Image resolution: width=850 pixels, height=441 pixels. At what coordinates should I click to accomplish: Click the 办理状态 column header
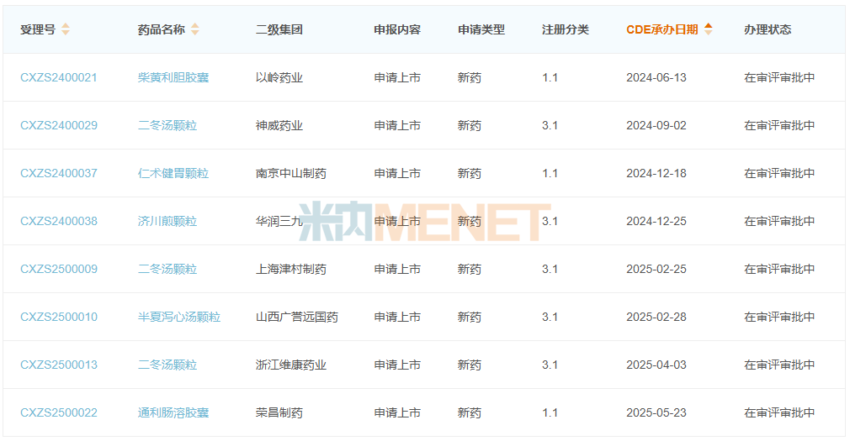point(768,29)
